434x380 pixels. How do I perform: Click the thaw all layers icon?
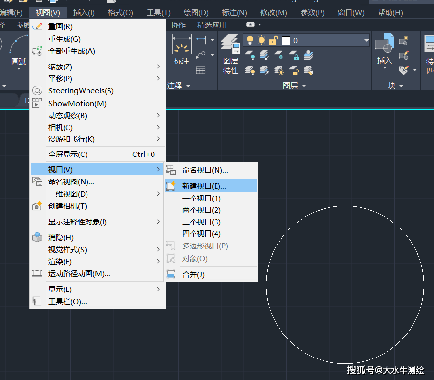tap(279, 70)
